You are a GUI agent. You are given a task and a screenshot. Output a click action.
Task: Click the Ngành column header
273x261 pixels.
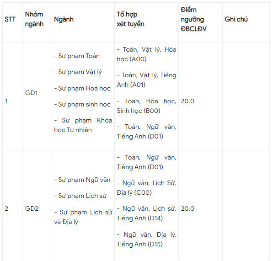[x=64, y=19]
